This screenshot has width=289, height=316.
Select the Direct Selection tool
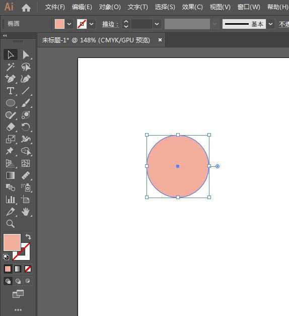[x=26, y=54]
